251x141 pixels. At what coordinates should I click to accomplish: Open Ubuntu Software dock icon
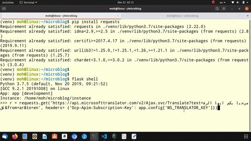coord(55,136)
